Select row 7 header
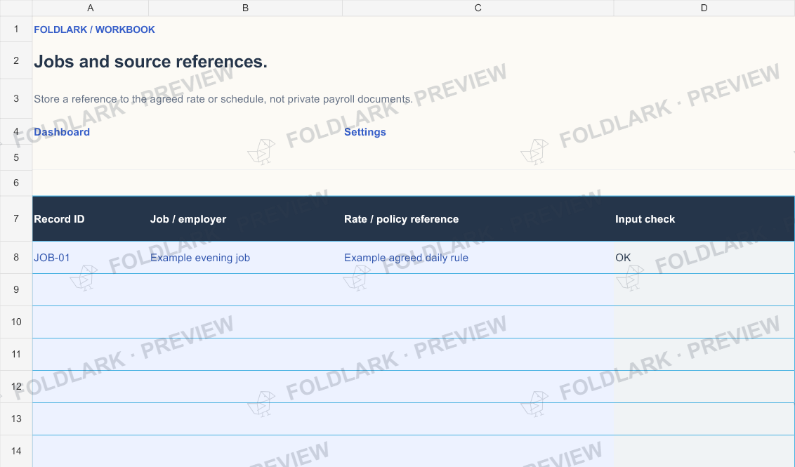 point(16,218)
